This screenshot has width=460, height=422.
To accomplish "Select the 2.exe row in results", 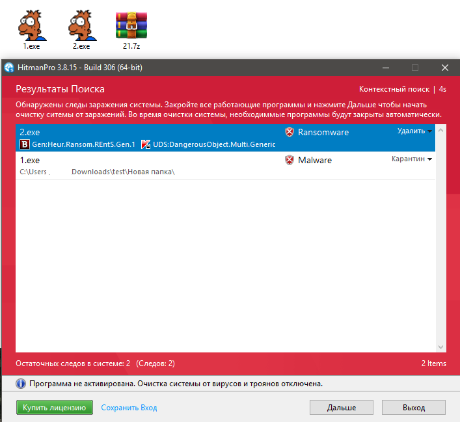I will [225, 138].
